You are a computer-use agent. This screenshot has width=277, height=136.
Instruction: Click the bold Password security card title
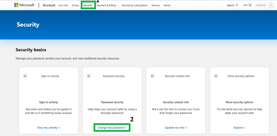112,102
